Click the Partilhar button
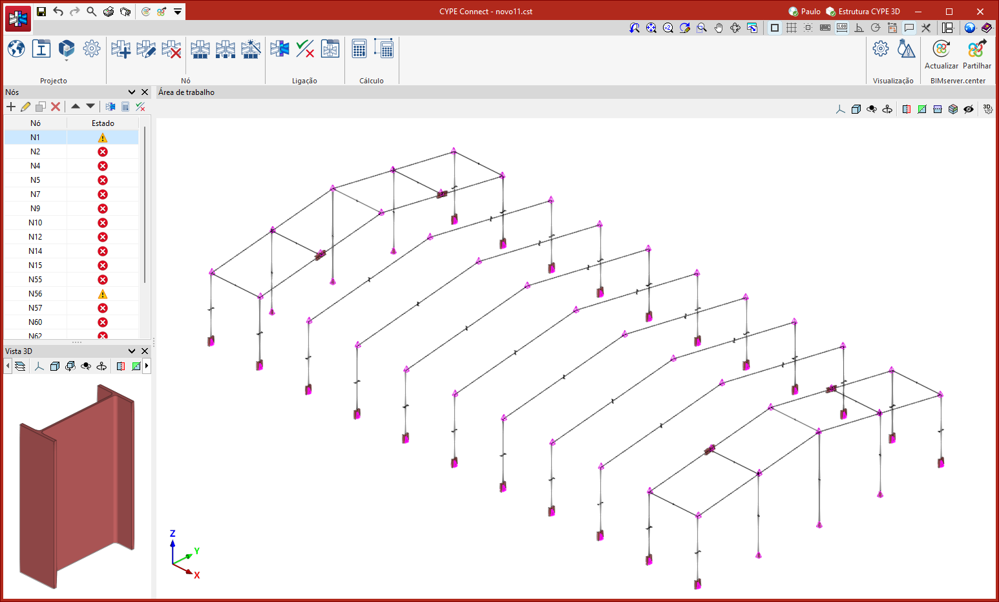Viewport: 999px width, 602px height. pos(976,54)
